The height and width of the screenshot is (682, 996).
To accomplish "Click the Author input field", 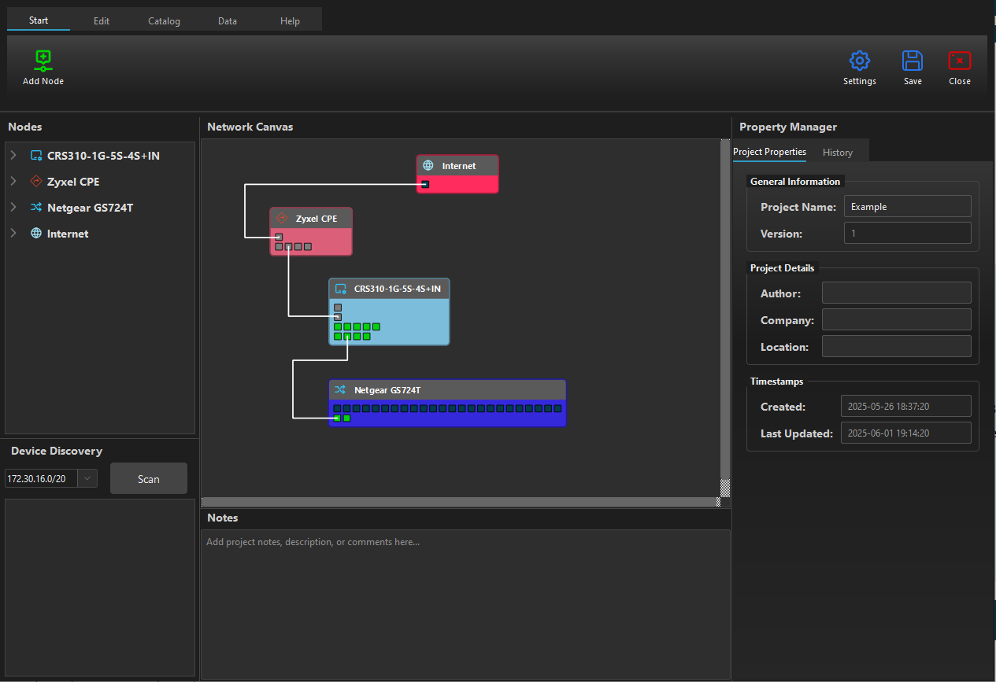I will 897,293.
